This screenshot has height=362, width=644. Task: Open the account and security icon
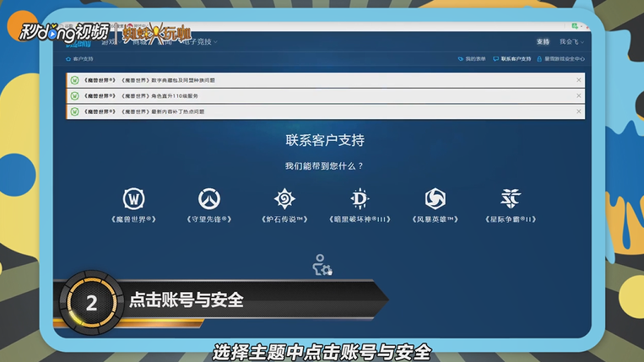coord(322,265)
